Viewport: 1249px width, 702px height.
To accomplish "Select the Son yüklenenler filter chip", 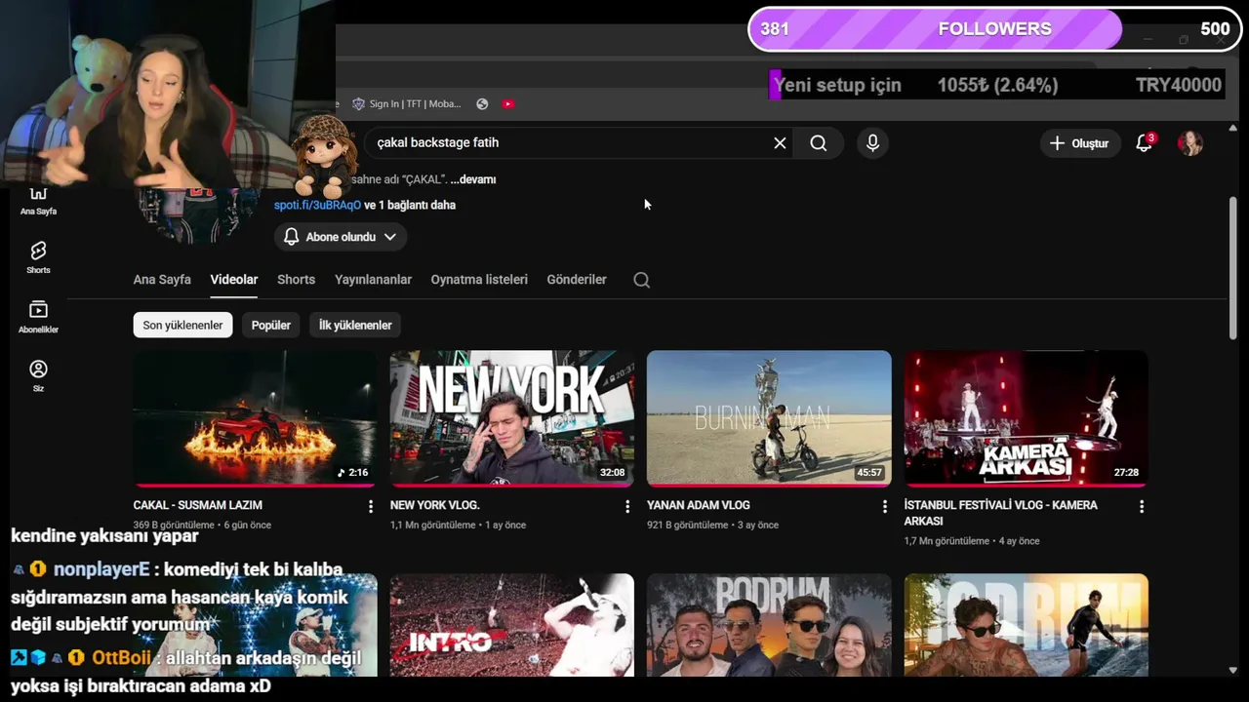I will tap(182, 326).
